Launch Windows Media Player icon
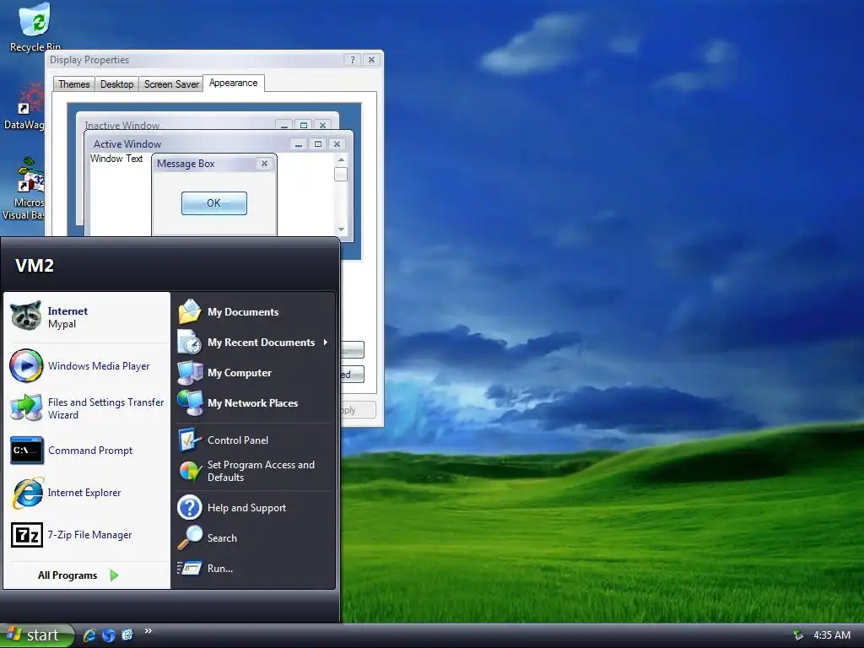Image resolution: width=864 pixels, height=648 pixels. (26, 366)
